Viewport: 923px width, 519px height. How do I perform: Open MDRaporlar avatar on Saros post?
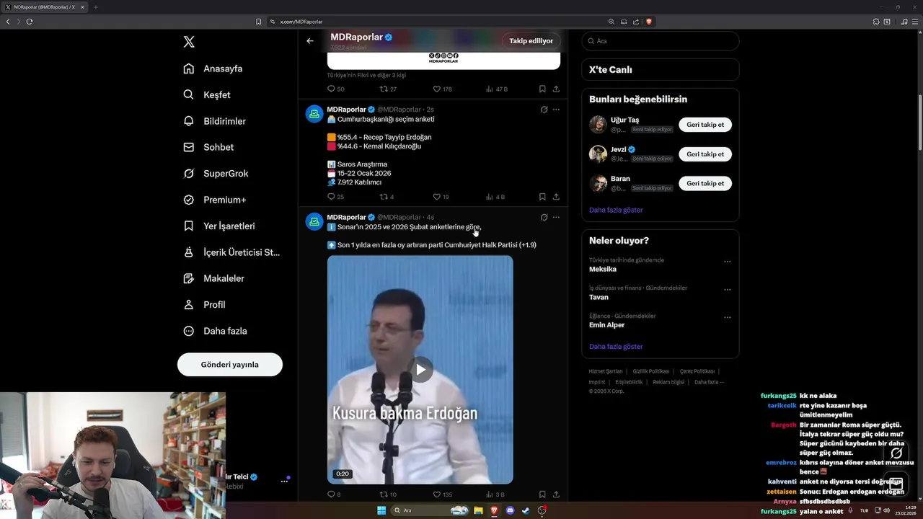coord(314,114)
